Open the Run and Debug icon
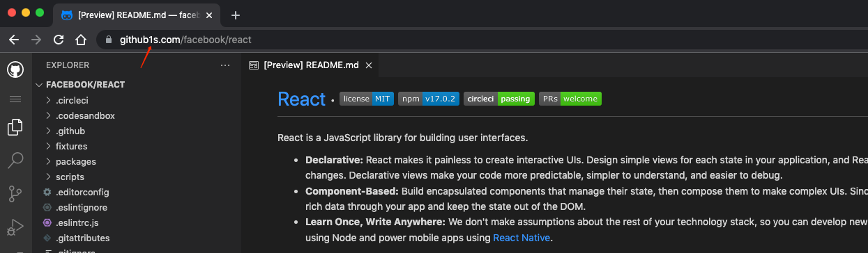Screen dimensions: 868x253 (15, 227)
